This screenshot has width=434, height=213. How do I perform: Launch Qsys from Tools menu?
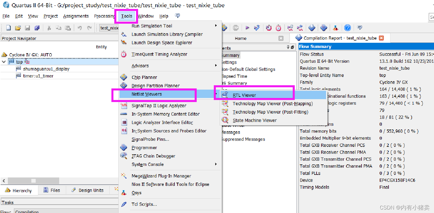(x=170, y=192)
